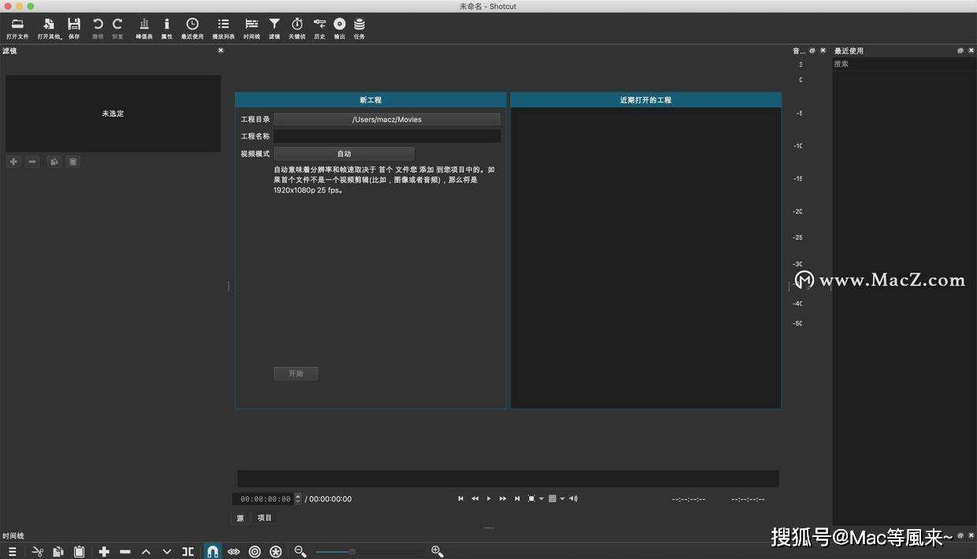Click the 工程名称 project name field
This screenshot has height=559, width=977.
pyautogui.click(x=387, y=136)
